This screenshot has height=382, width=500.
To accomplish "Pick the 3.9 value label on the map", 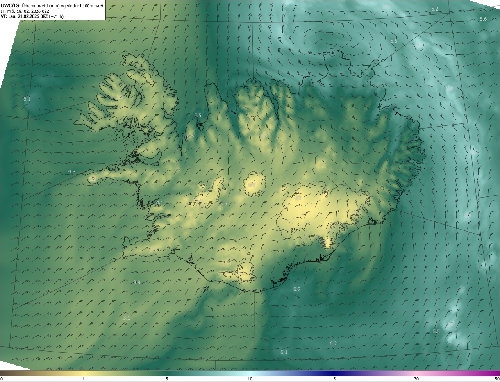I will [x=137, y=282].
